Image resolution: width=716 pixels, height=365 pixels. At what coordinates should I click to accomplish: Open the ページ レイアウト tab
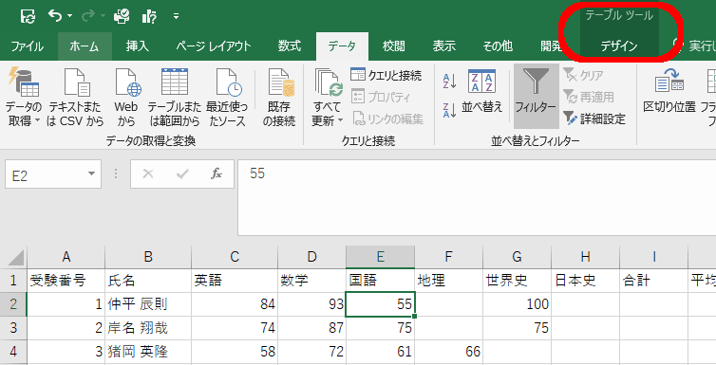click(214, 46)
